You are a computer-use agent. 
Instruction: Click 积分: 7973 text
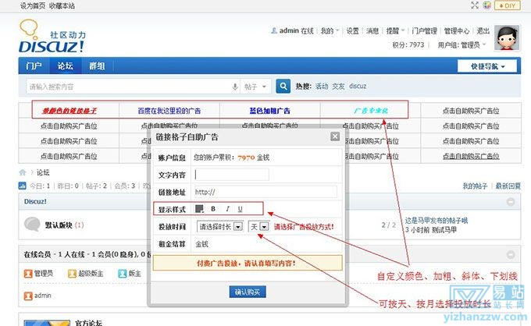[408, 44]
